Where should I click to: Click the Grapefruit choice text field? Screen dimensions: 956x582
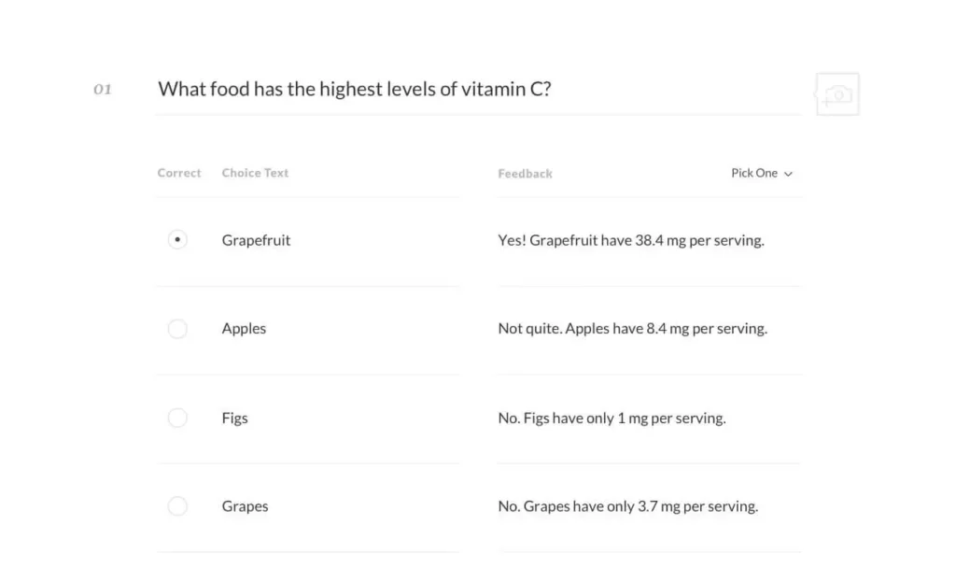(256, 240)
